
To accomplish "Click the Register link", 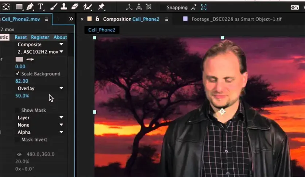I will (40, 37).
